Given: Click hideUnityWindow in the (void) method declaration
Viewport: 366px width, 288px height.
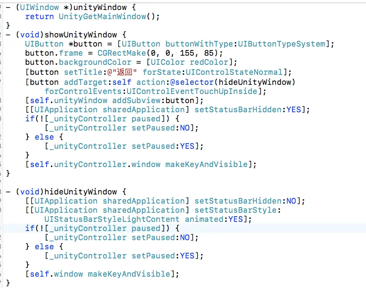Looking at the screenshot, I should [81, 192].
